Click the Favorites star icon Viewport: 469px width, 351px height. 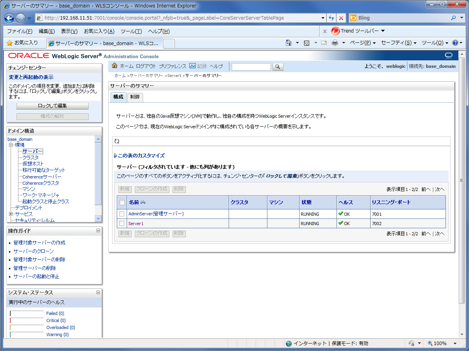tap(9, 43)
